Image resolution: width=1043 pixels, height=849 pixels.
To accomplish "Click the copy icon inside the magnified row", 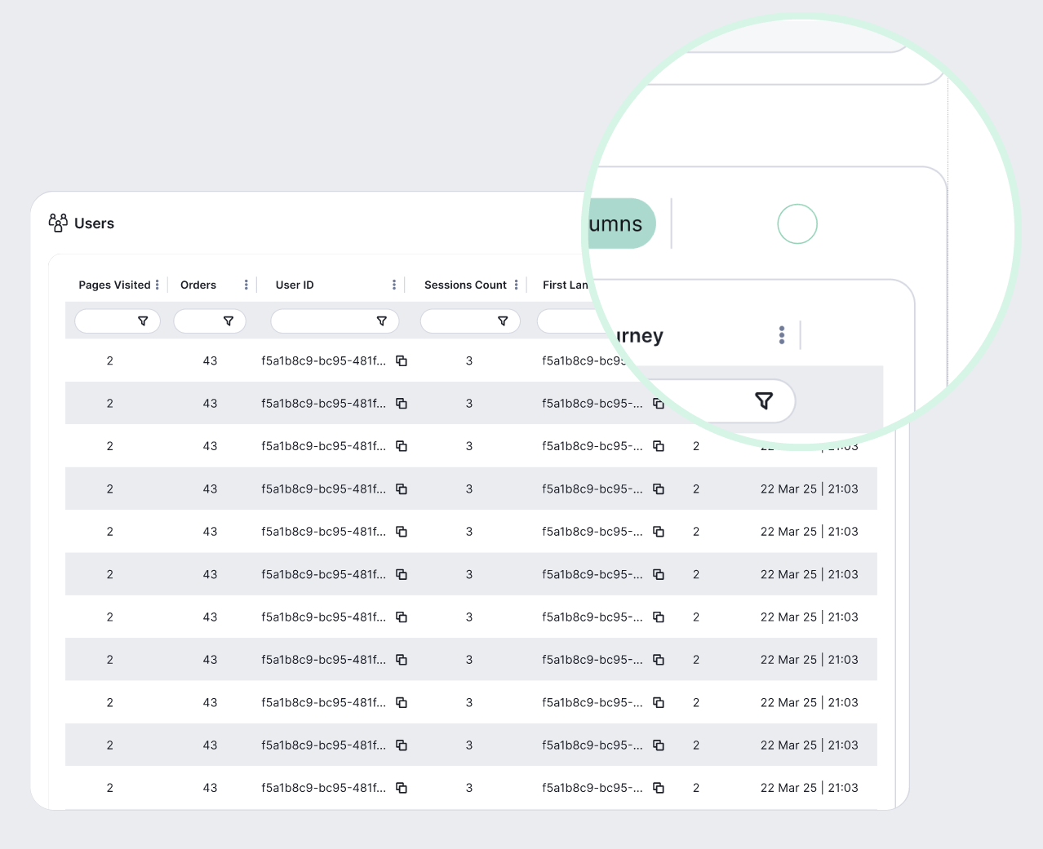I will [x=659, y=403].
